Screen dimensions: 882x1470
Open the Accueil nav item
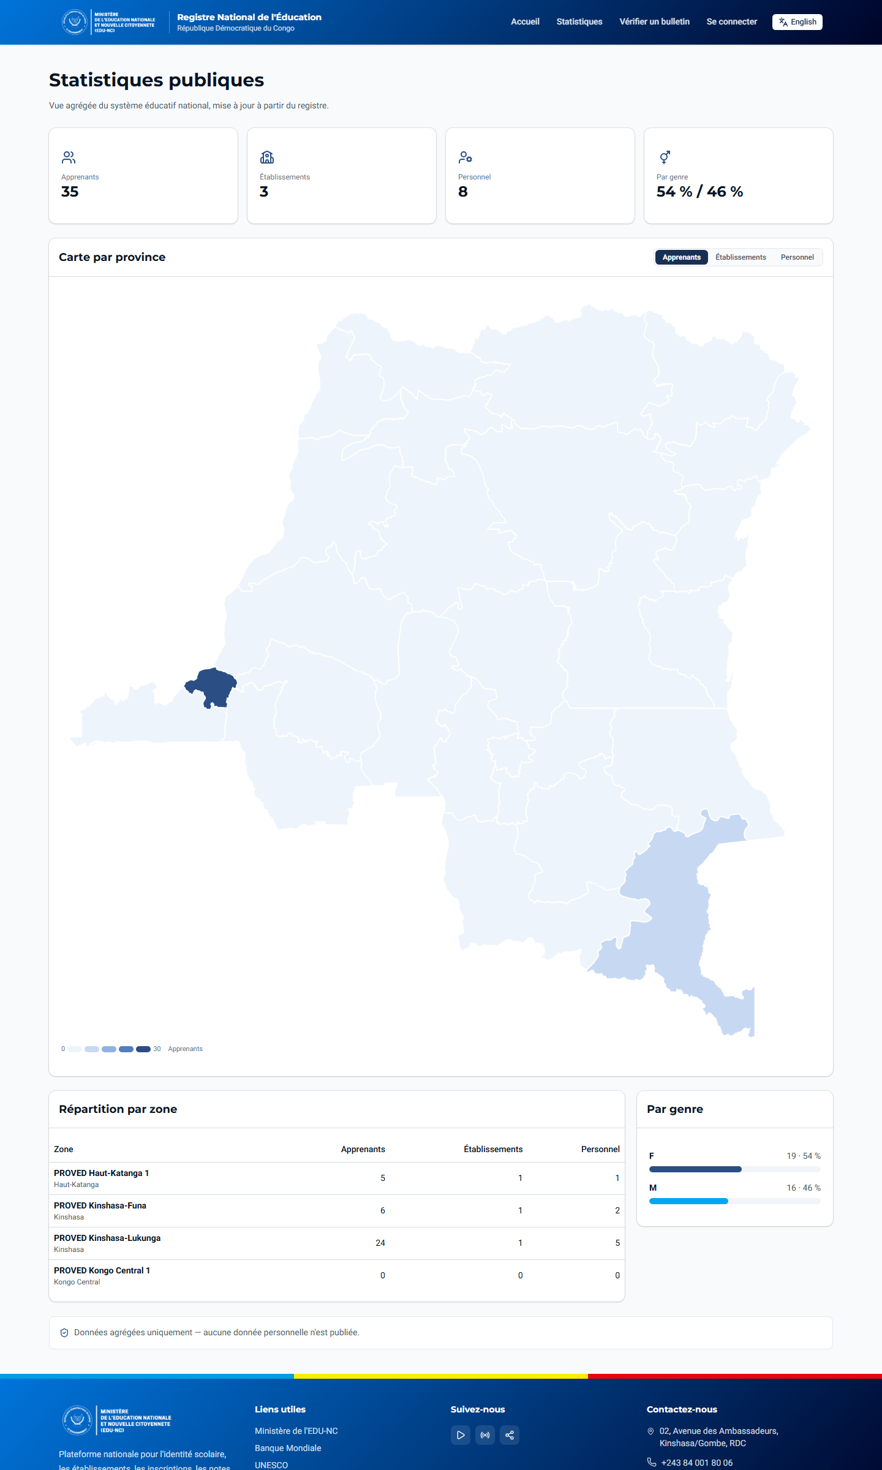[x=525, y=22]
